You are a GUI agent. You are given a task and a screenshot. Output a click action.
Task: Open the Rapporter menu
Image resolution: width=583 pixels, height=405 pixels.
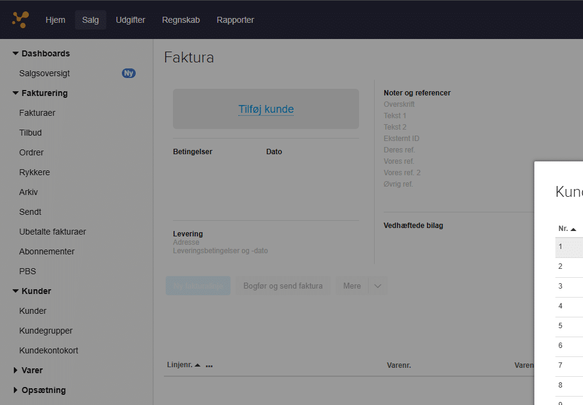pos(235,20)
